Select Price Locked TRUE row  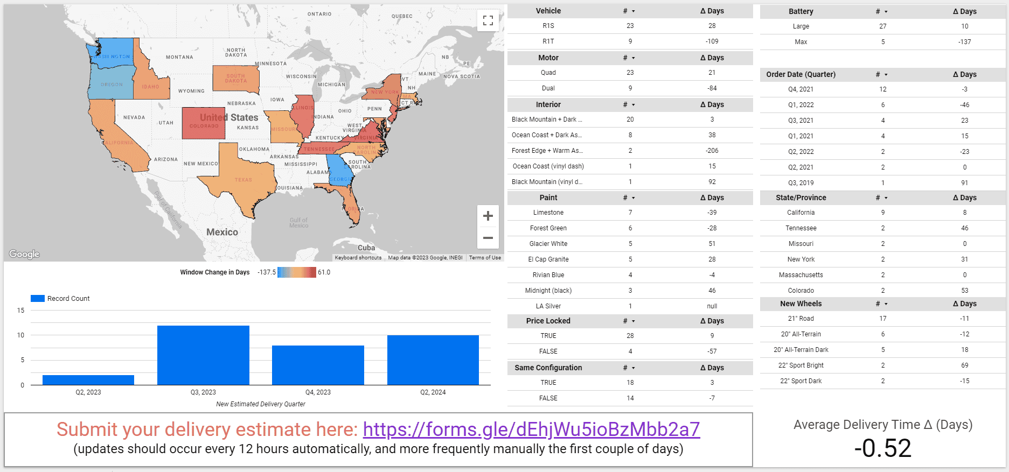pos(630,336)
